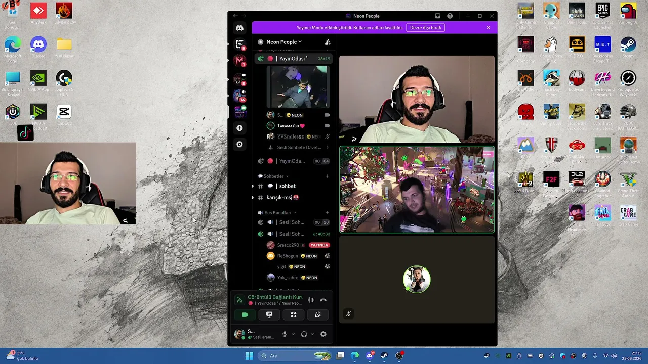
Task: Turn off your camera in Discord
Action: [245, 314]
